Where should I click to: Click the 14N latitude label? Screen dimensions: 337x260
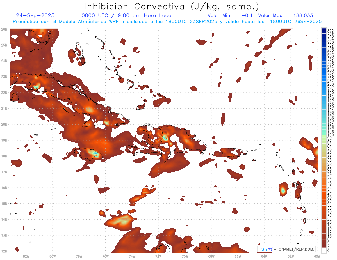tap(4, 219)
